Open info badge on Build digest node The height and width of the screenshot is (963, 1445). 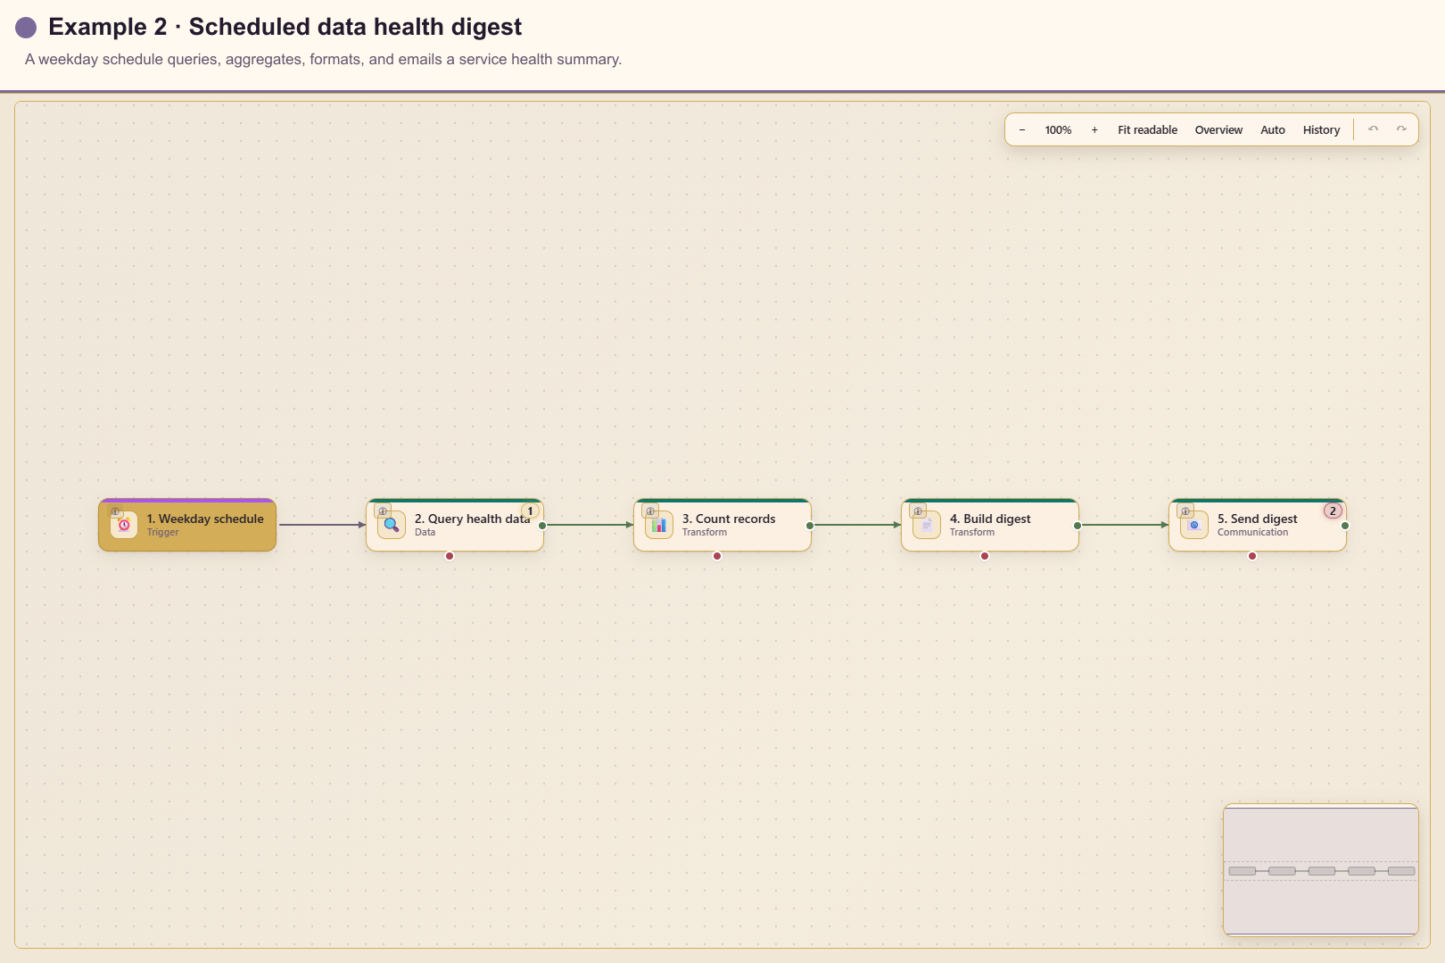pos(918,511)
